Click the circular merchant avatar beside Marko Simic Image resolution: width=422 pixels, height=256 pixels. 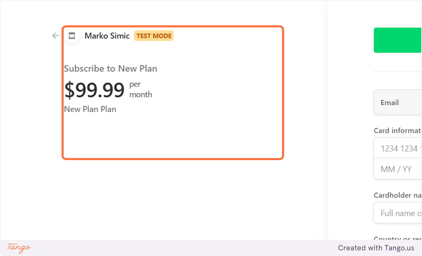(72, 35)
